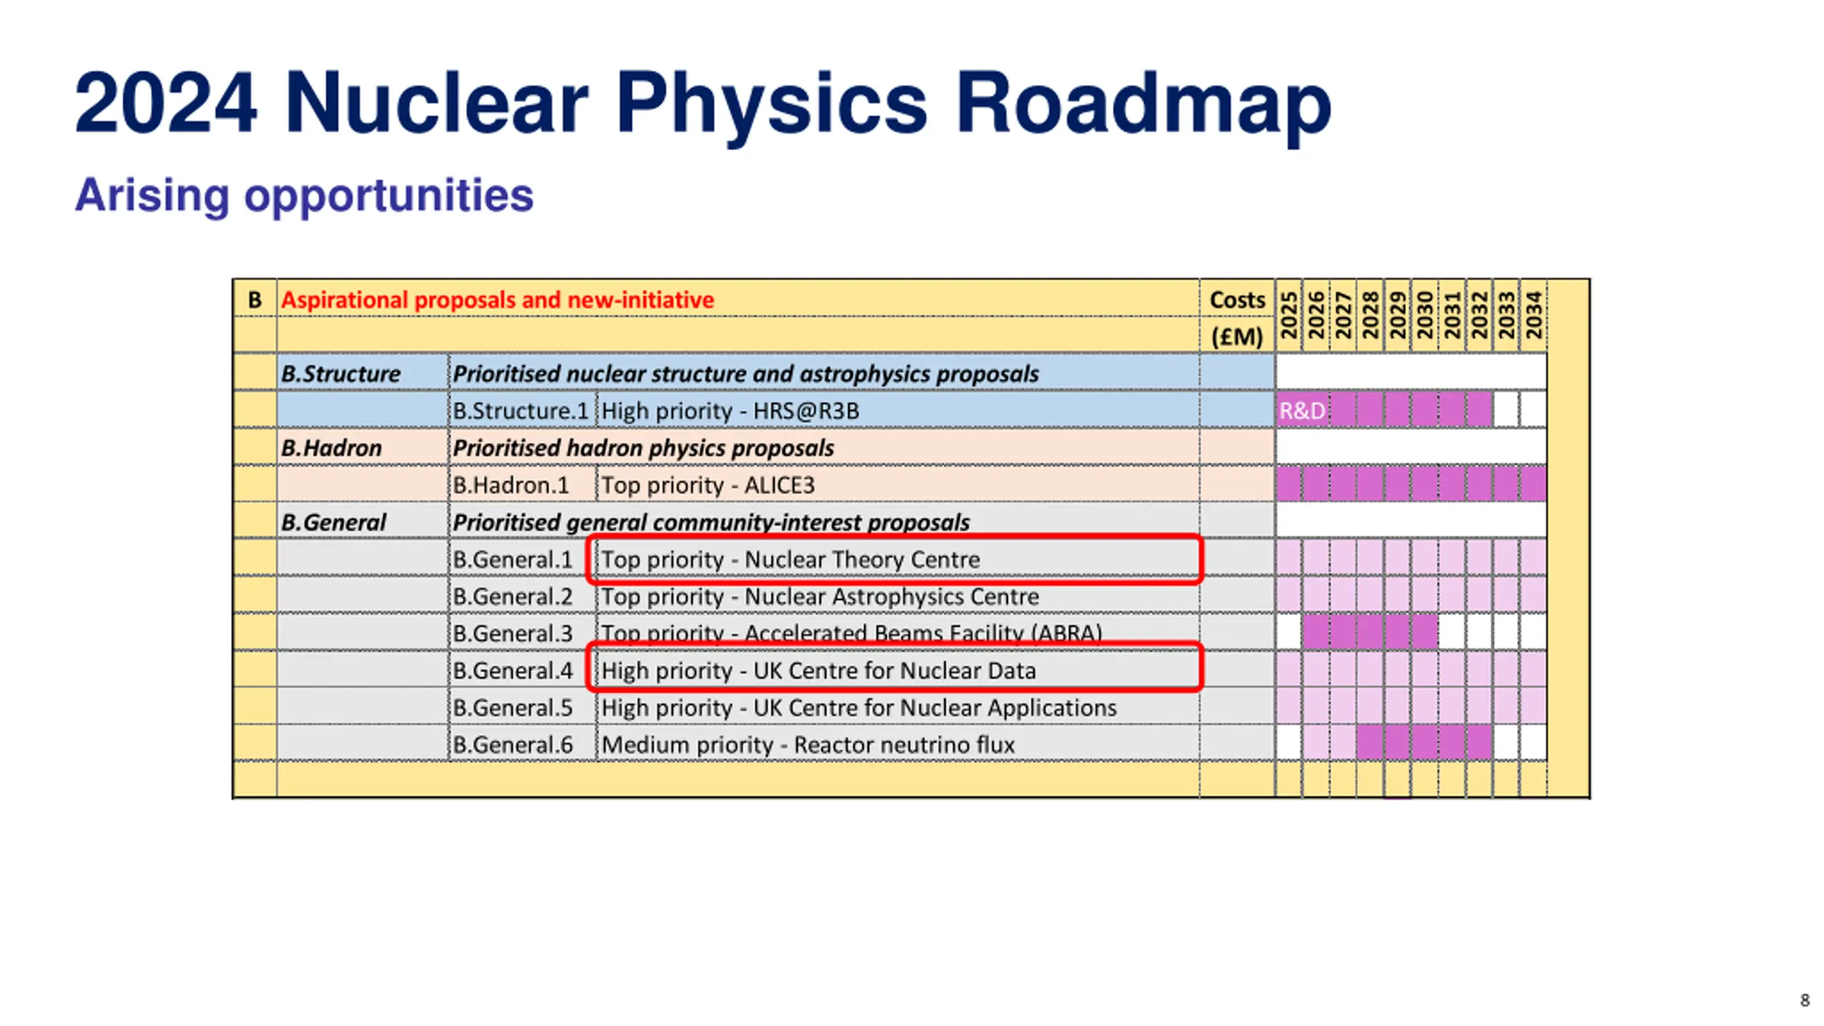This screenshot has width=1824, height=1026.
Task: Click the '2032' year column header
Action: pos(1479,315)
